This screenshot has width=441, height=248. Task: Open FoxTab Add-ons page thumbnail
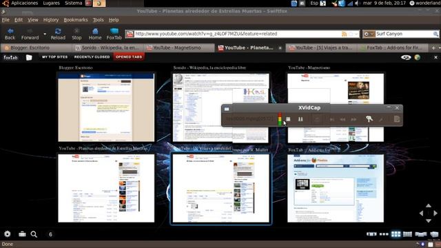pyautogui.click(x=336, y=188)
